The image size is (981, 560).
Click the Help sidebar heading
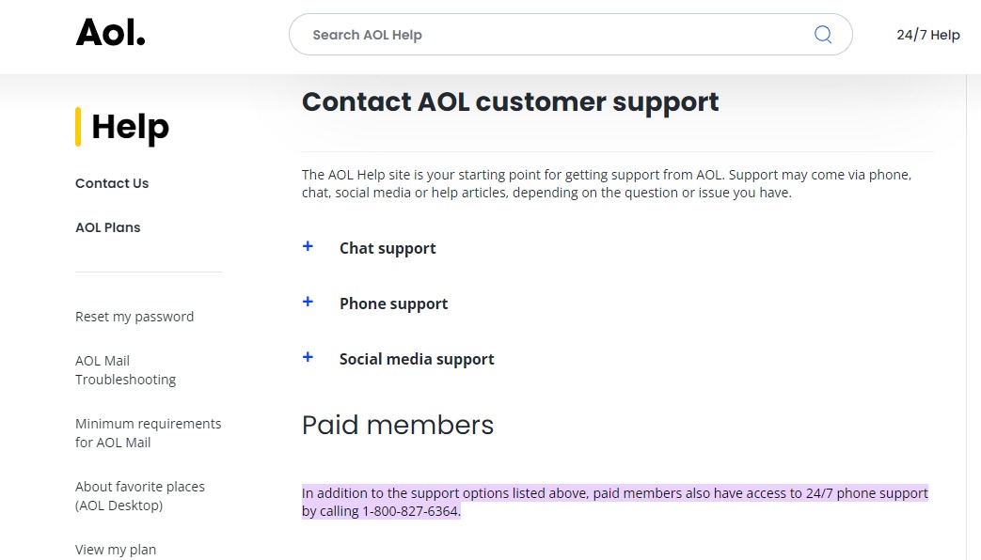[131, 127]
